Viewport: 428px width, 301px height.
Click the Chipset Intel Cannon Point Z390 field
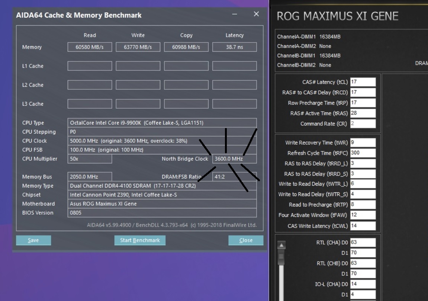(x=162, y=195)
